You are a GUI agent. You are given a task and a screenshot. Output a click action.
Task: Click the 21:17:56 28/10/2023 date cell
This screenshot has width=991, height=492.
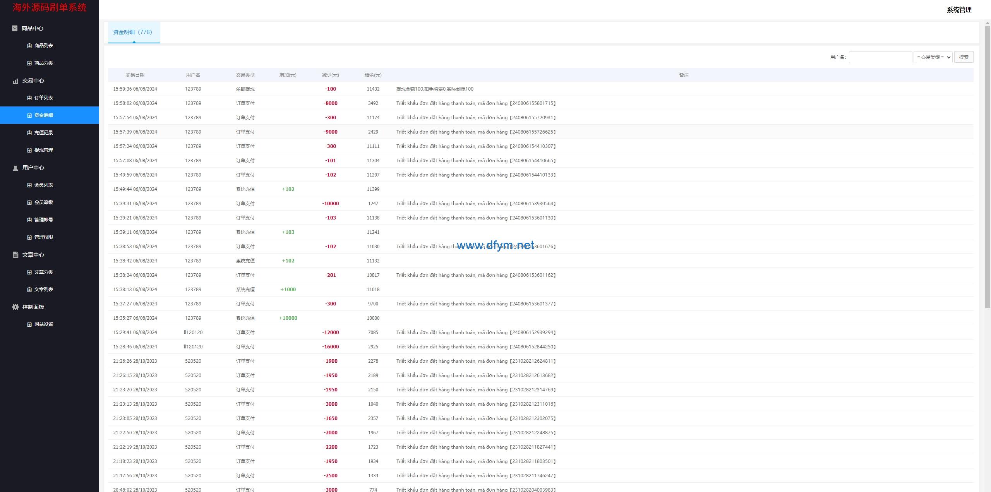pos(135,476)
